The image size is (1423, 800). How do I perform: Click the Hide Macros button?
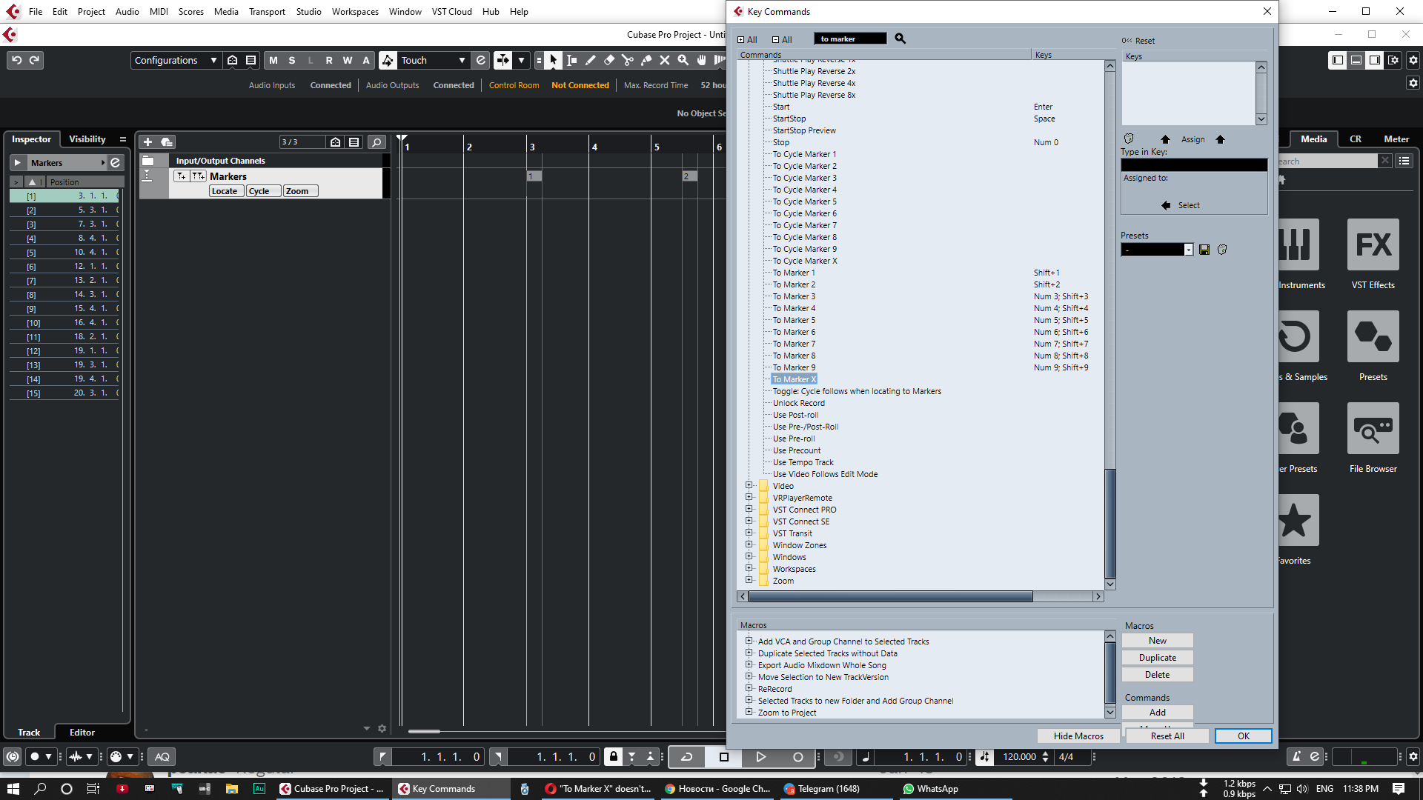tap(1078, 736)
